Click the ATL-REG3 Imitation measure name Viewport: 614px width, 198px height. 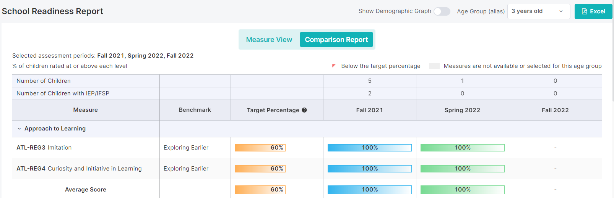point(44,148)
